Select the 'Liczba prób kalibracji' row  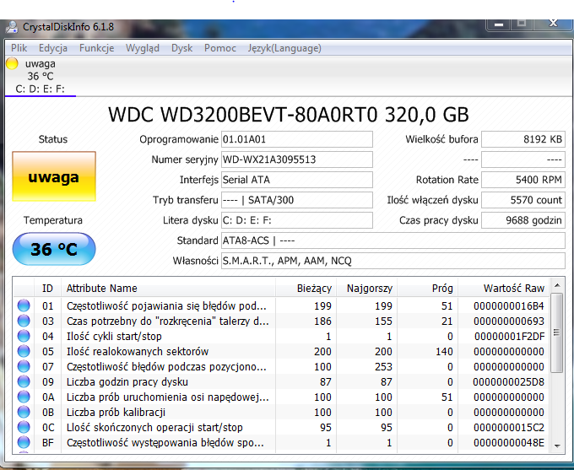[281, 412]
